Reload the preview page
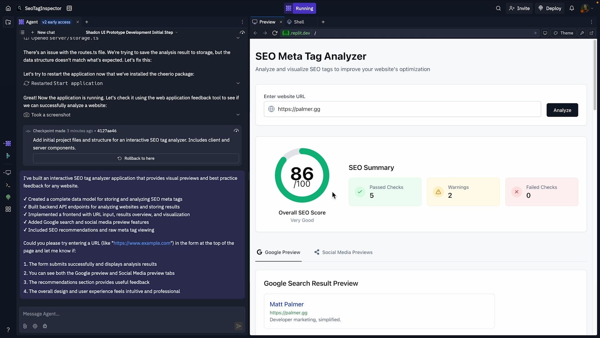Screen dimensions: 600x338 tap(275, 33)
